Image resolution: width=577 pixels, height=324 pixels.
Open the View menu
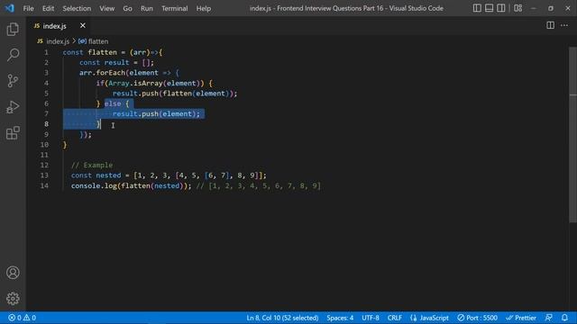[x=106, y=8]
